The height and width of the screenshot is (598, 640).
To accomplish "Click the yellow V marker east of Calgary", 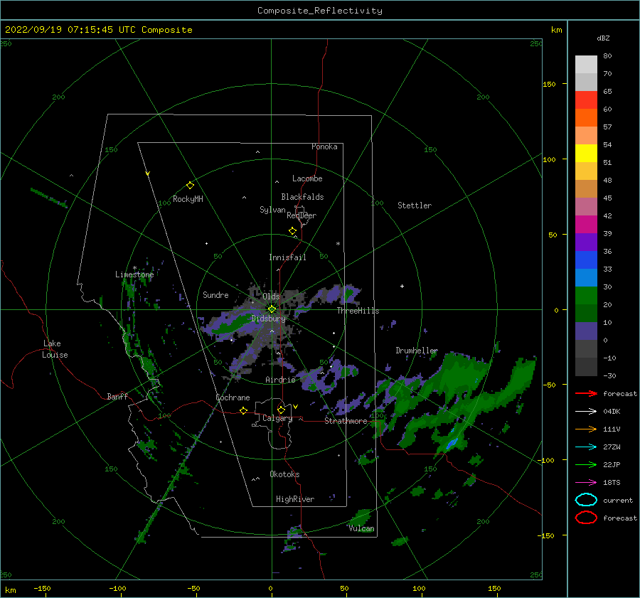I will coord(295,407).
